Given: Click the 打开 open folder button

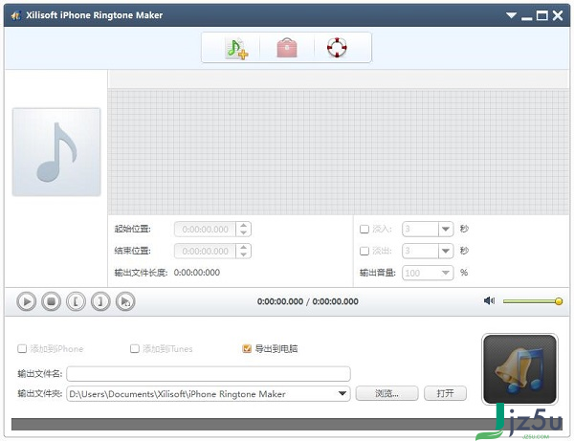Looking at the screenshot, I should [x=445, y=394].
